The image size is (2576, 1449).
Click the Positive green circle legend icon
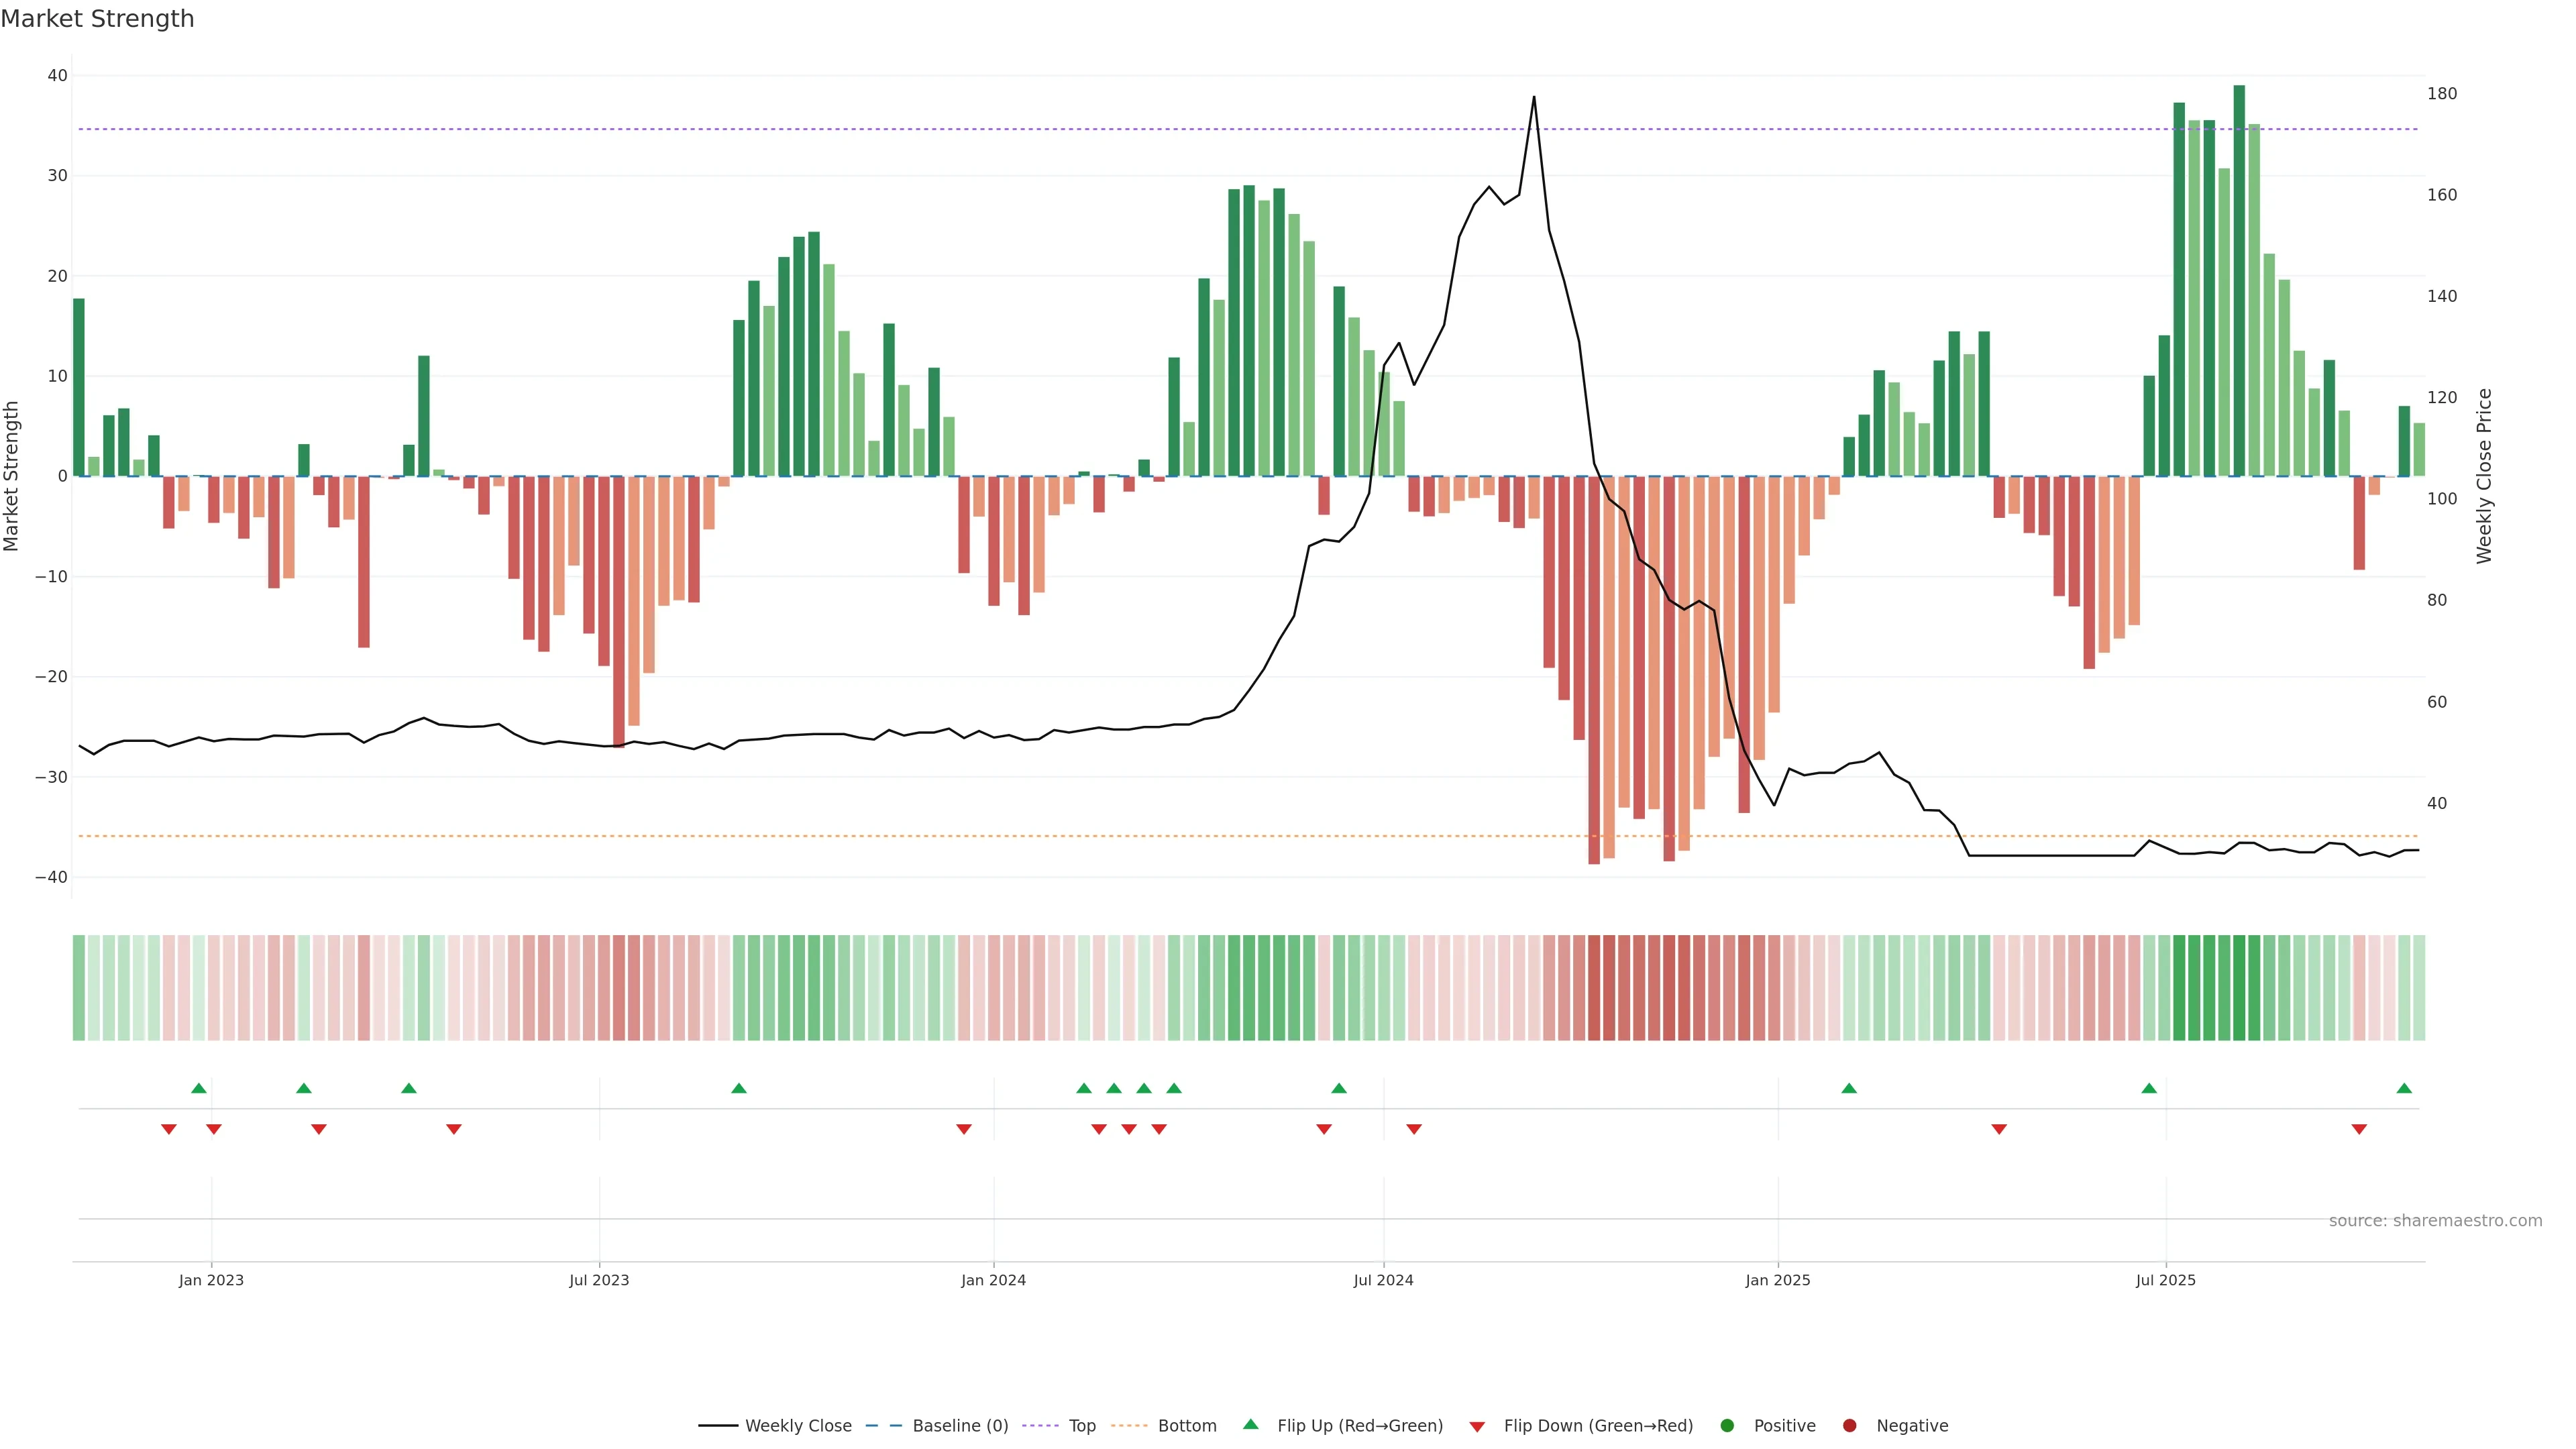(x=1727, y=1426)
